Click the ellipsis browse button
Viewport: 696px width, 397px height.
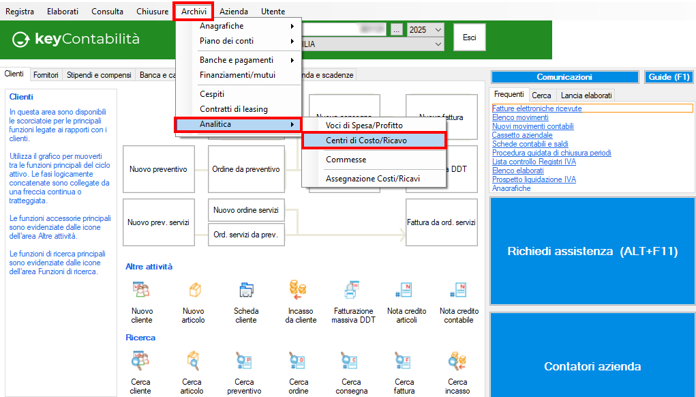(397, 30)
